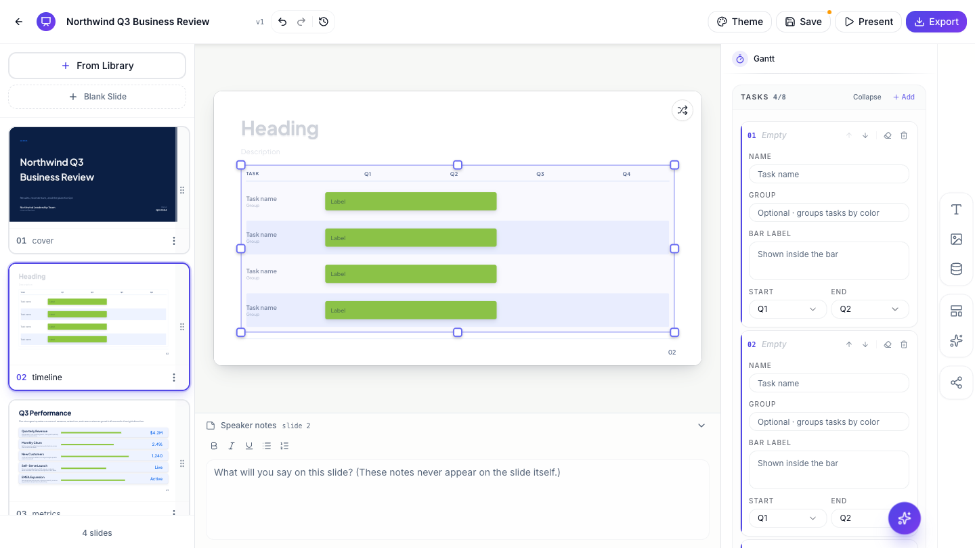This screenshot has height=548, width=975.
Task: Clear task 01 with eraser icon
Action: [x=888, y=135]
